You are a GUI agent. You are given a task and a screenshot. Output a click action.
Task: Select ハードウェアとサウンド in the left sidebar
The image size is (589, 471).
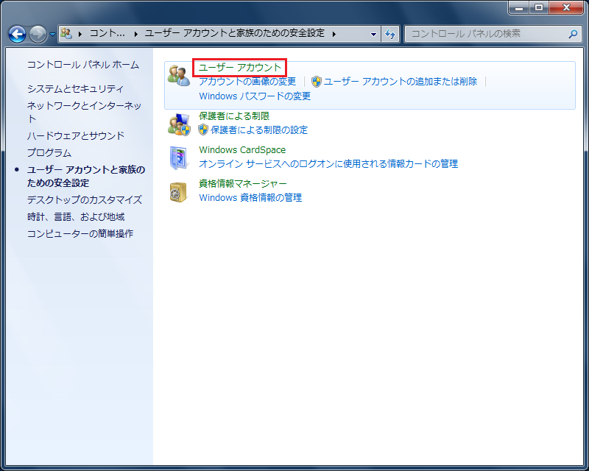coord(76,135)
